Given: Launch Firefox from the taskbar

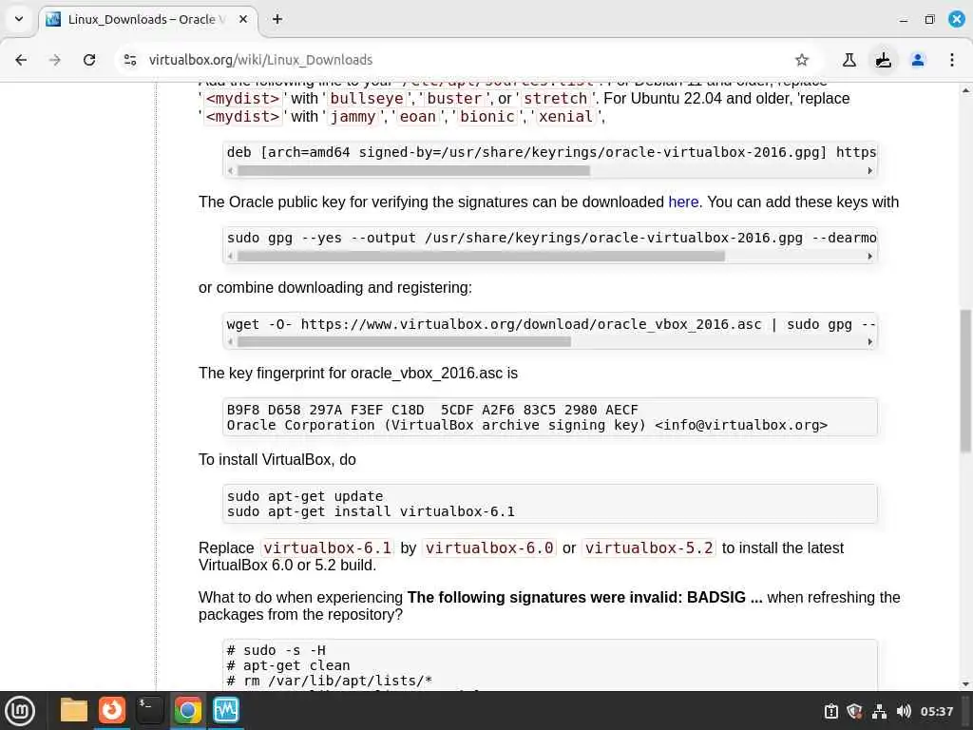Looking at the screenshot, I should 112,711.
